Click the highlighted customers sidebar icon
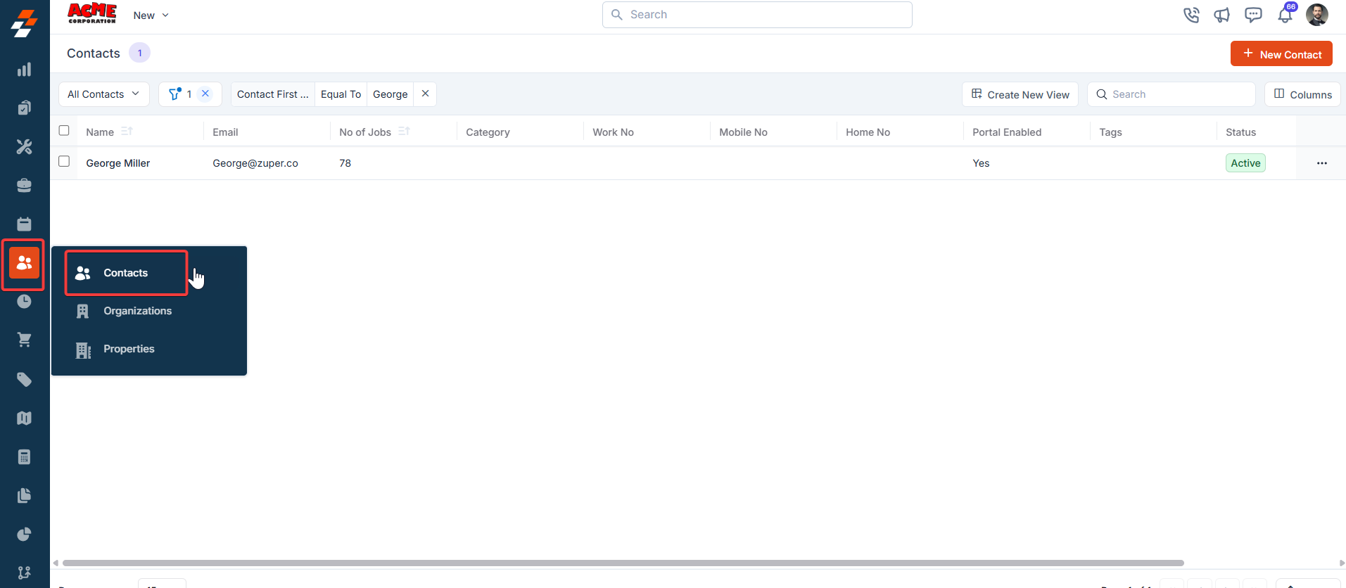1346x588 pixels. tap(24, 263)
